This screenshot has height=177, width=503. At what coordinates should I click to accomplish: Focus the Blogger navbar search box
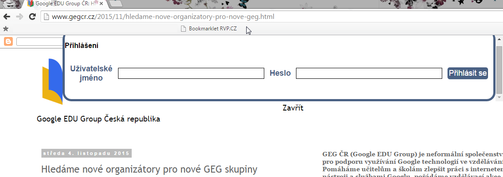pos(40,42)
